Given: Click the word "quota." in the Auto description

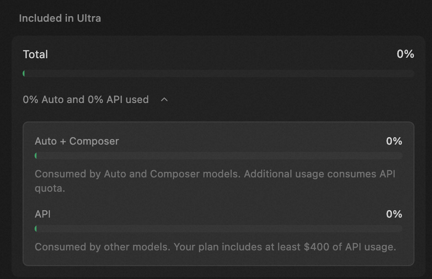Looking at the screenshot, I should (x=50, y=188).
